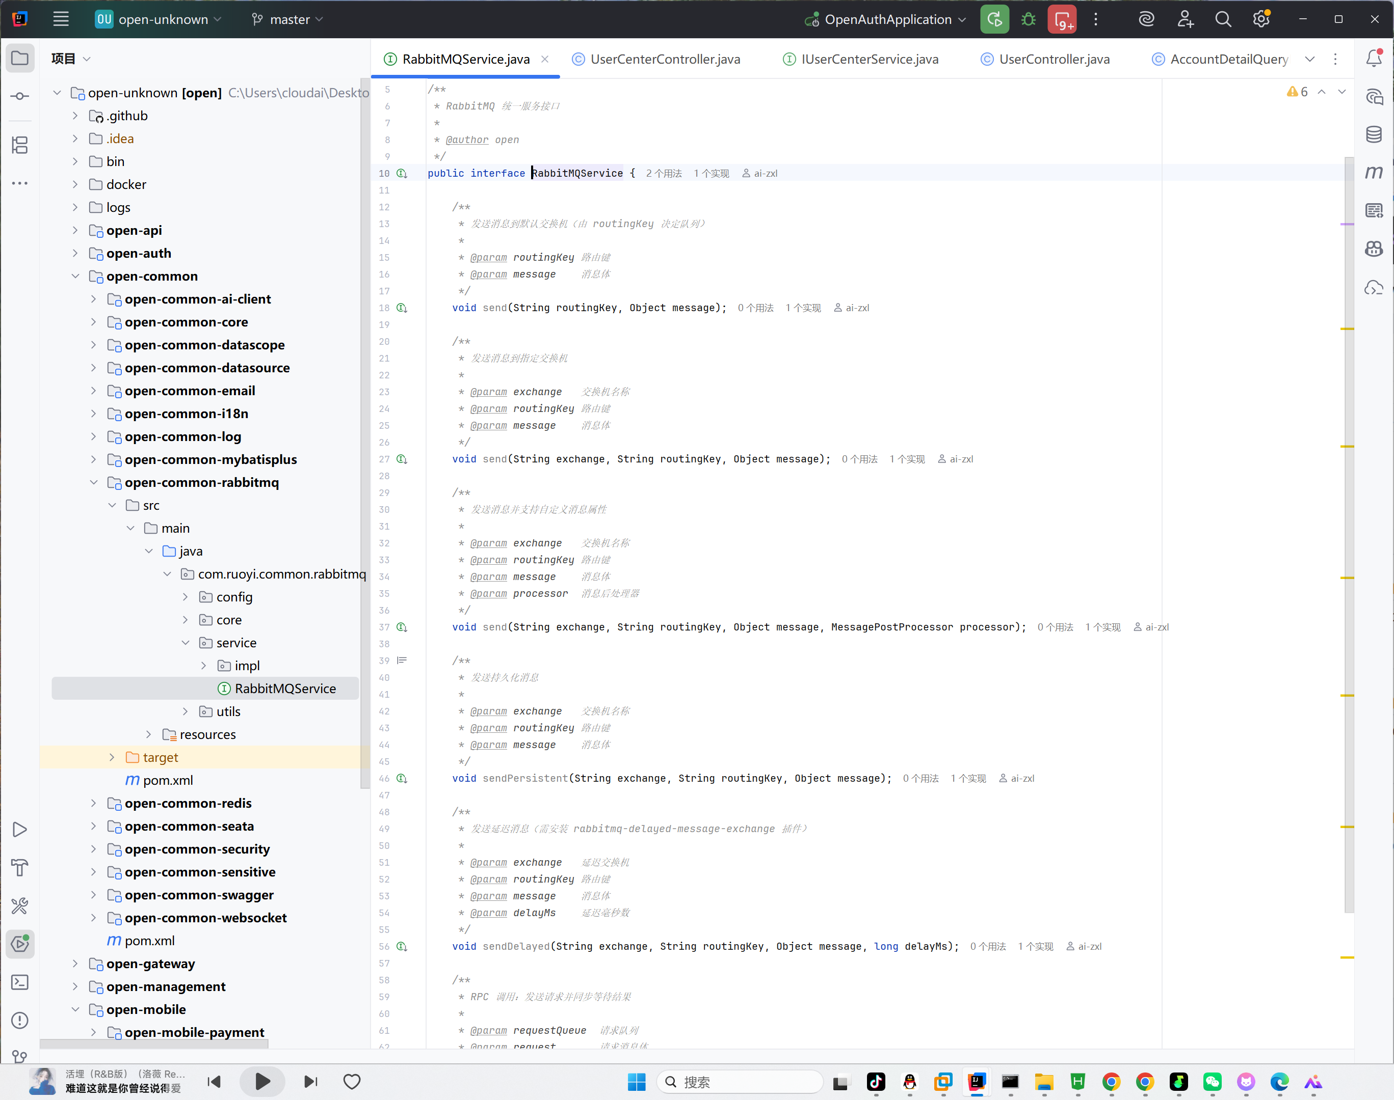
Task: Toggle the Problems tool window
Action: click(20, 1020)
